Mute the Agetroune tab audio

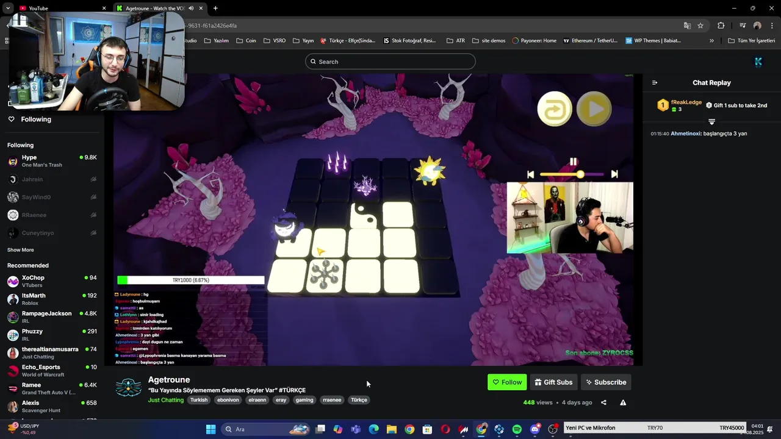(191, 8)
